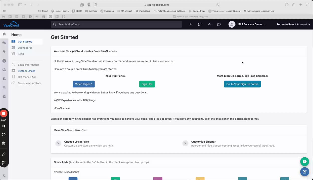Open Safari downloads

pos(287,5)
